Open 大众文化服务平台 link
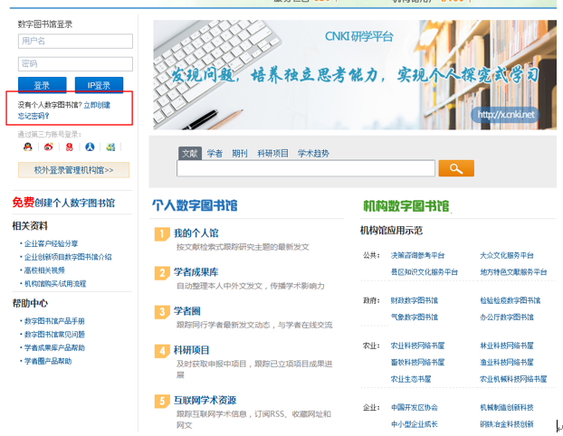This screenshot has width=563, height=436. click(x=507, y=255)
